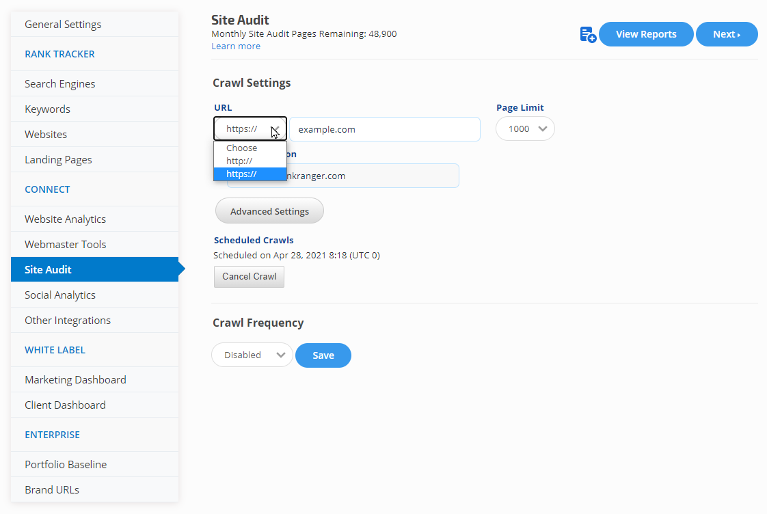
Task: Click the example.com URL field
Action: coord(384,129)
